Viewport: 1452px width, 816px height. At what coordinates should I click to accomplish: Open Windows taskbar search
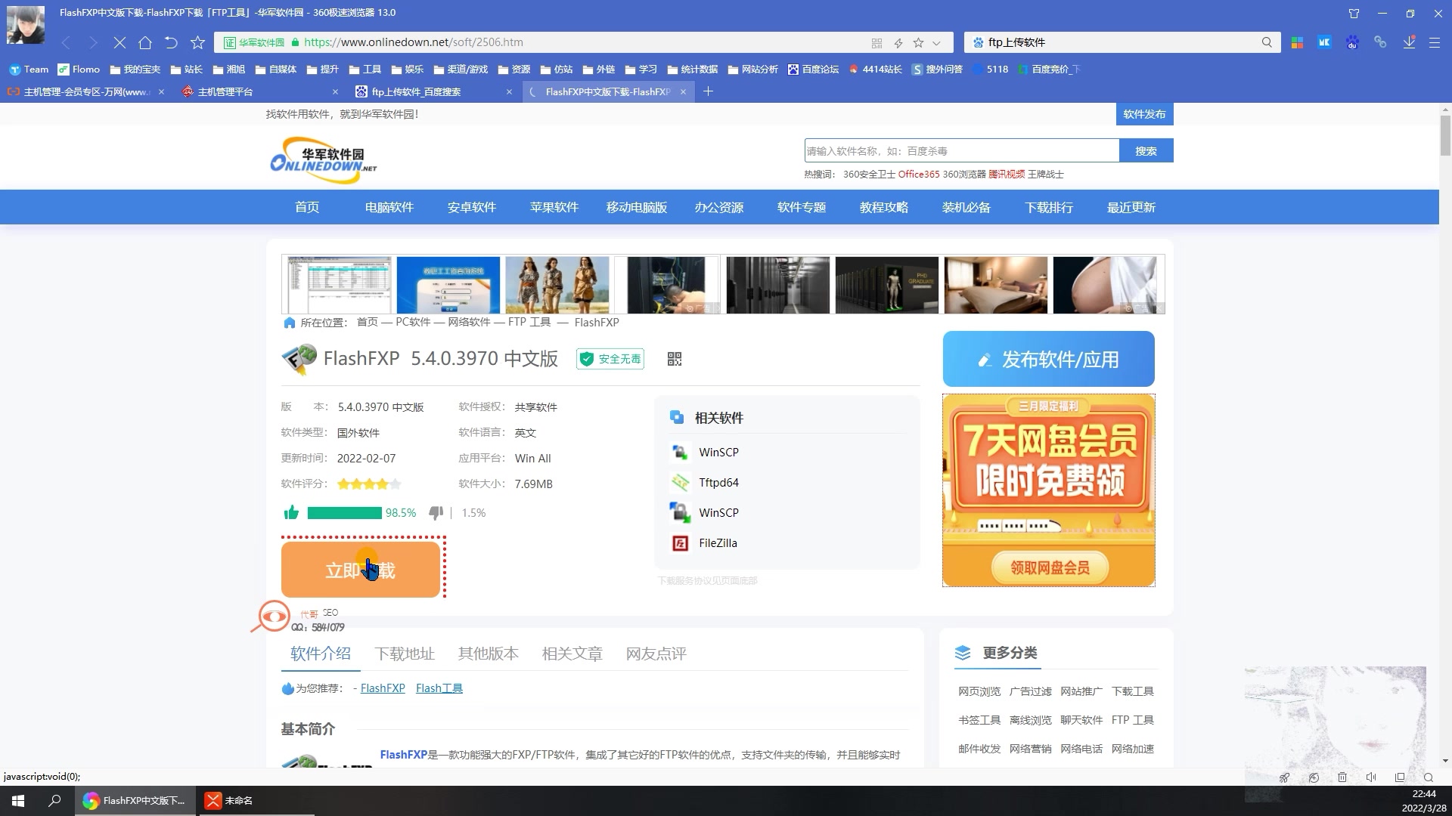tap(54, 800)
